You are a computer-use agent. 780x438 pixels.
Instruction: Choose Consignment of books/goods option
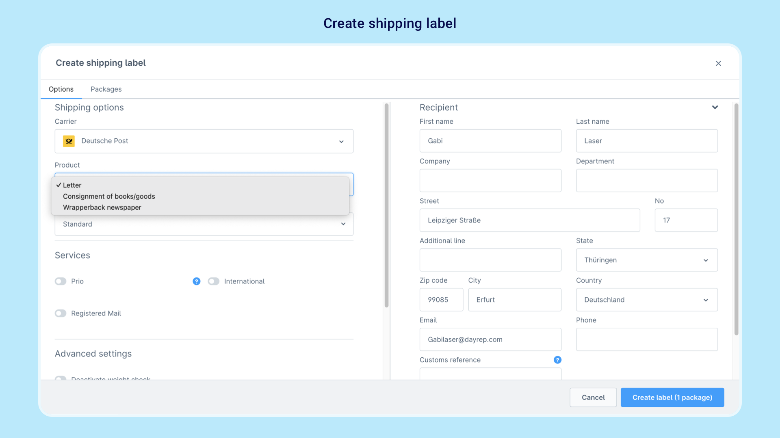pos(200,196)
